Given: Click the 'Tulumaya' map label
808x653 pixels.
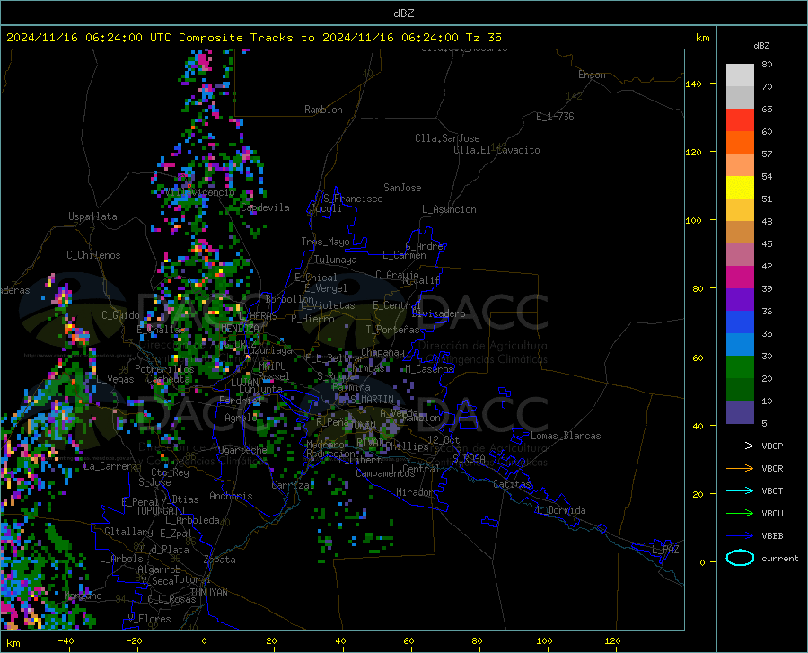Looking at the screenshot, I should tap(336, 260).
